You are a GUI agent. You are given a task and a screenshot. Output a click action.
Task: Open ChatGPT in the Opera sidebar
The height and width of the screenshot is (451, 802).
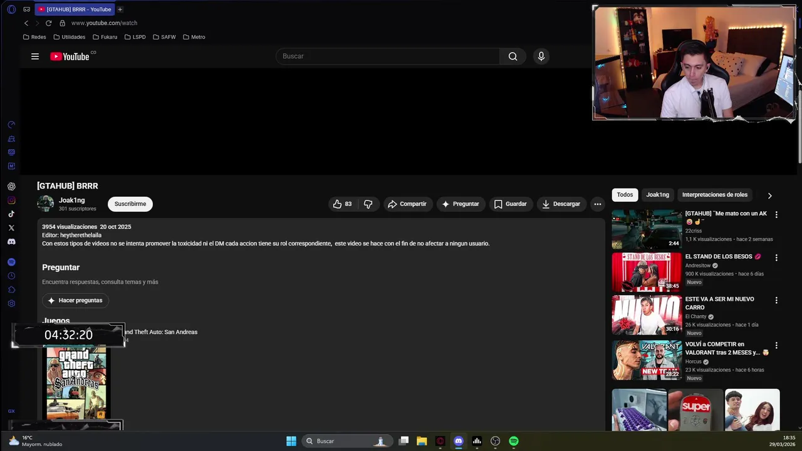11,186
